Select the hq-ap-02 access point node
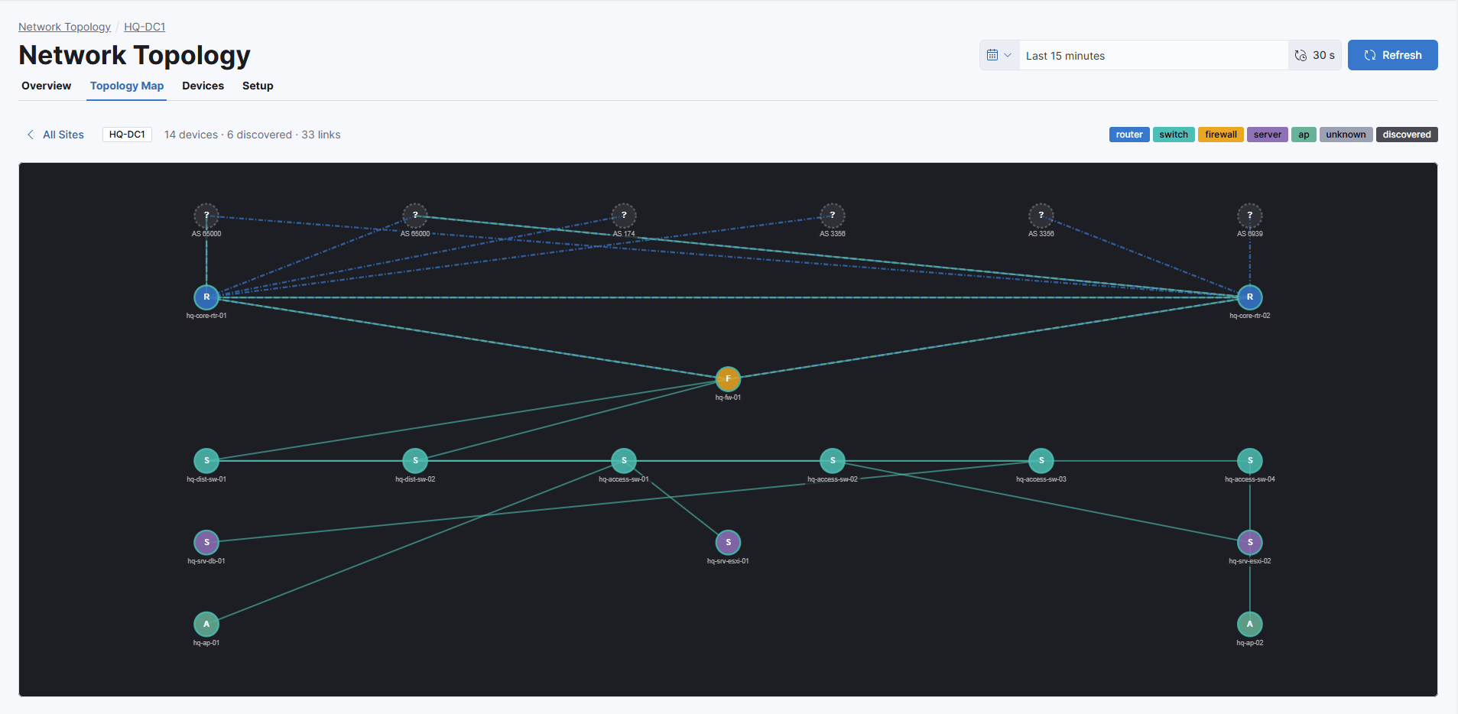 click(x=1250, y=625)
